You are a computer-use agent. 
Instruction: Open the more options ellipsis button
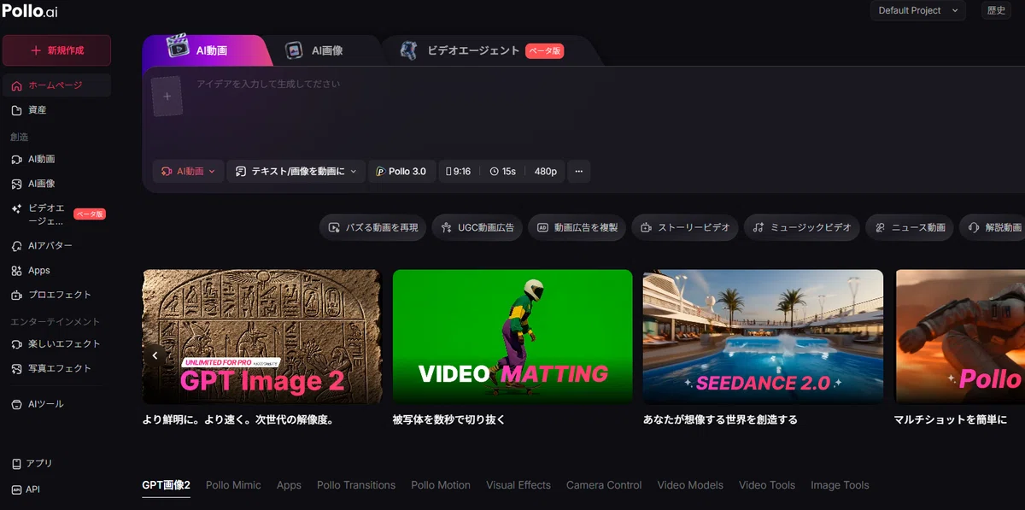[x=578, y=171]
